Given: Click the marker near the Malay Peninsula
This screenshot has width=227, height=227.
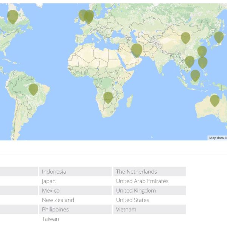Looking at the screenshot, I should click(x=195, y=75).
